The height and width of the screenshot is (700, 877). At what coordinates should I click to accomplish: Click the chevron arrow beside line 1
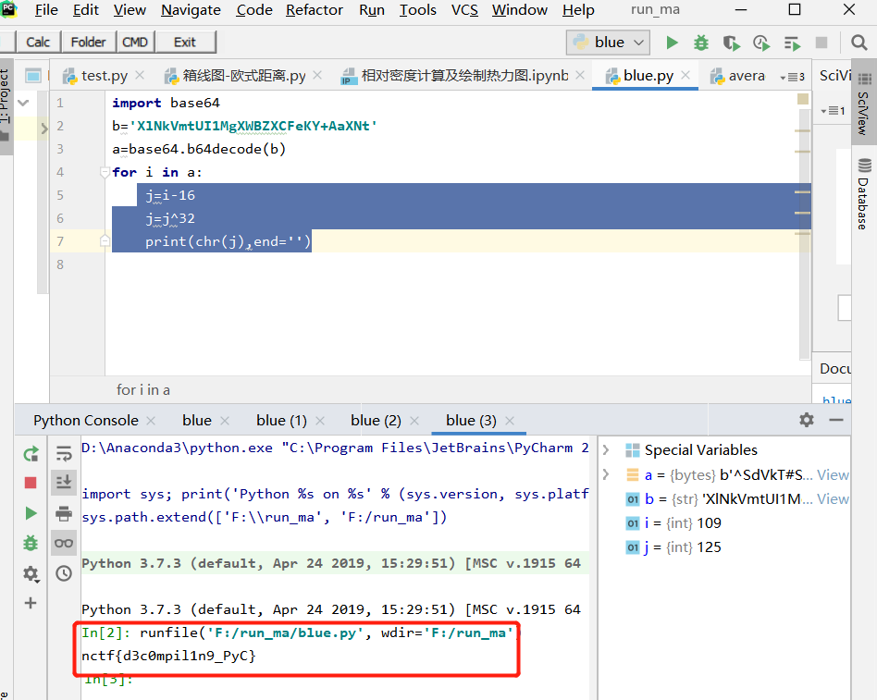(23, 103)
